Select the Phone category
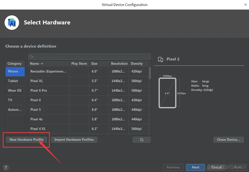Viewport: 249px width, 172px height. (x=15, y=72)
